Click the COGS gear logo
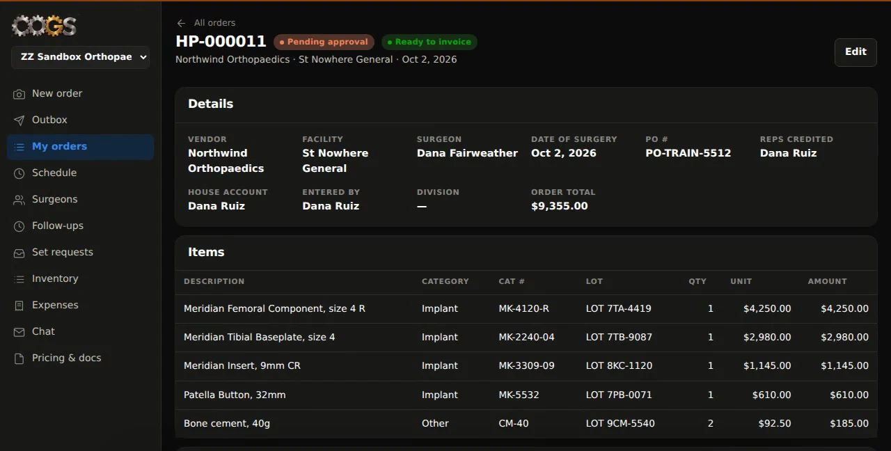Image resolution: width=891 pixels, height=451 pixels. click(44, 26)
